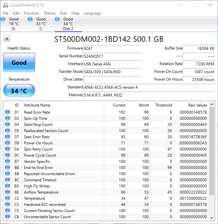Click status orb for Vendor Specific row
The image size is (218, 224).
[x=7, y=161]
